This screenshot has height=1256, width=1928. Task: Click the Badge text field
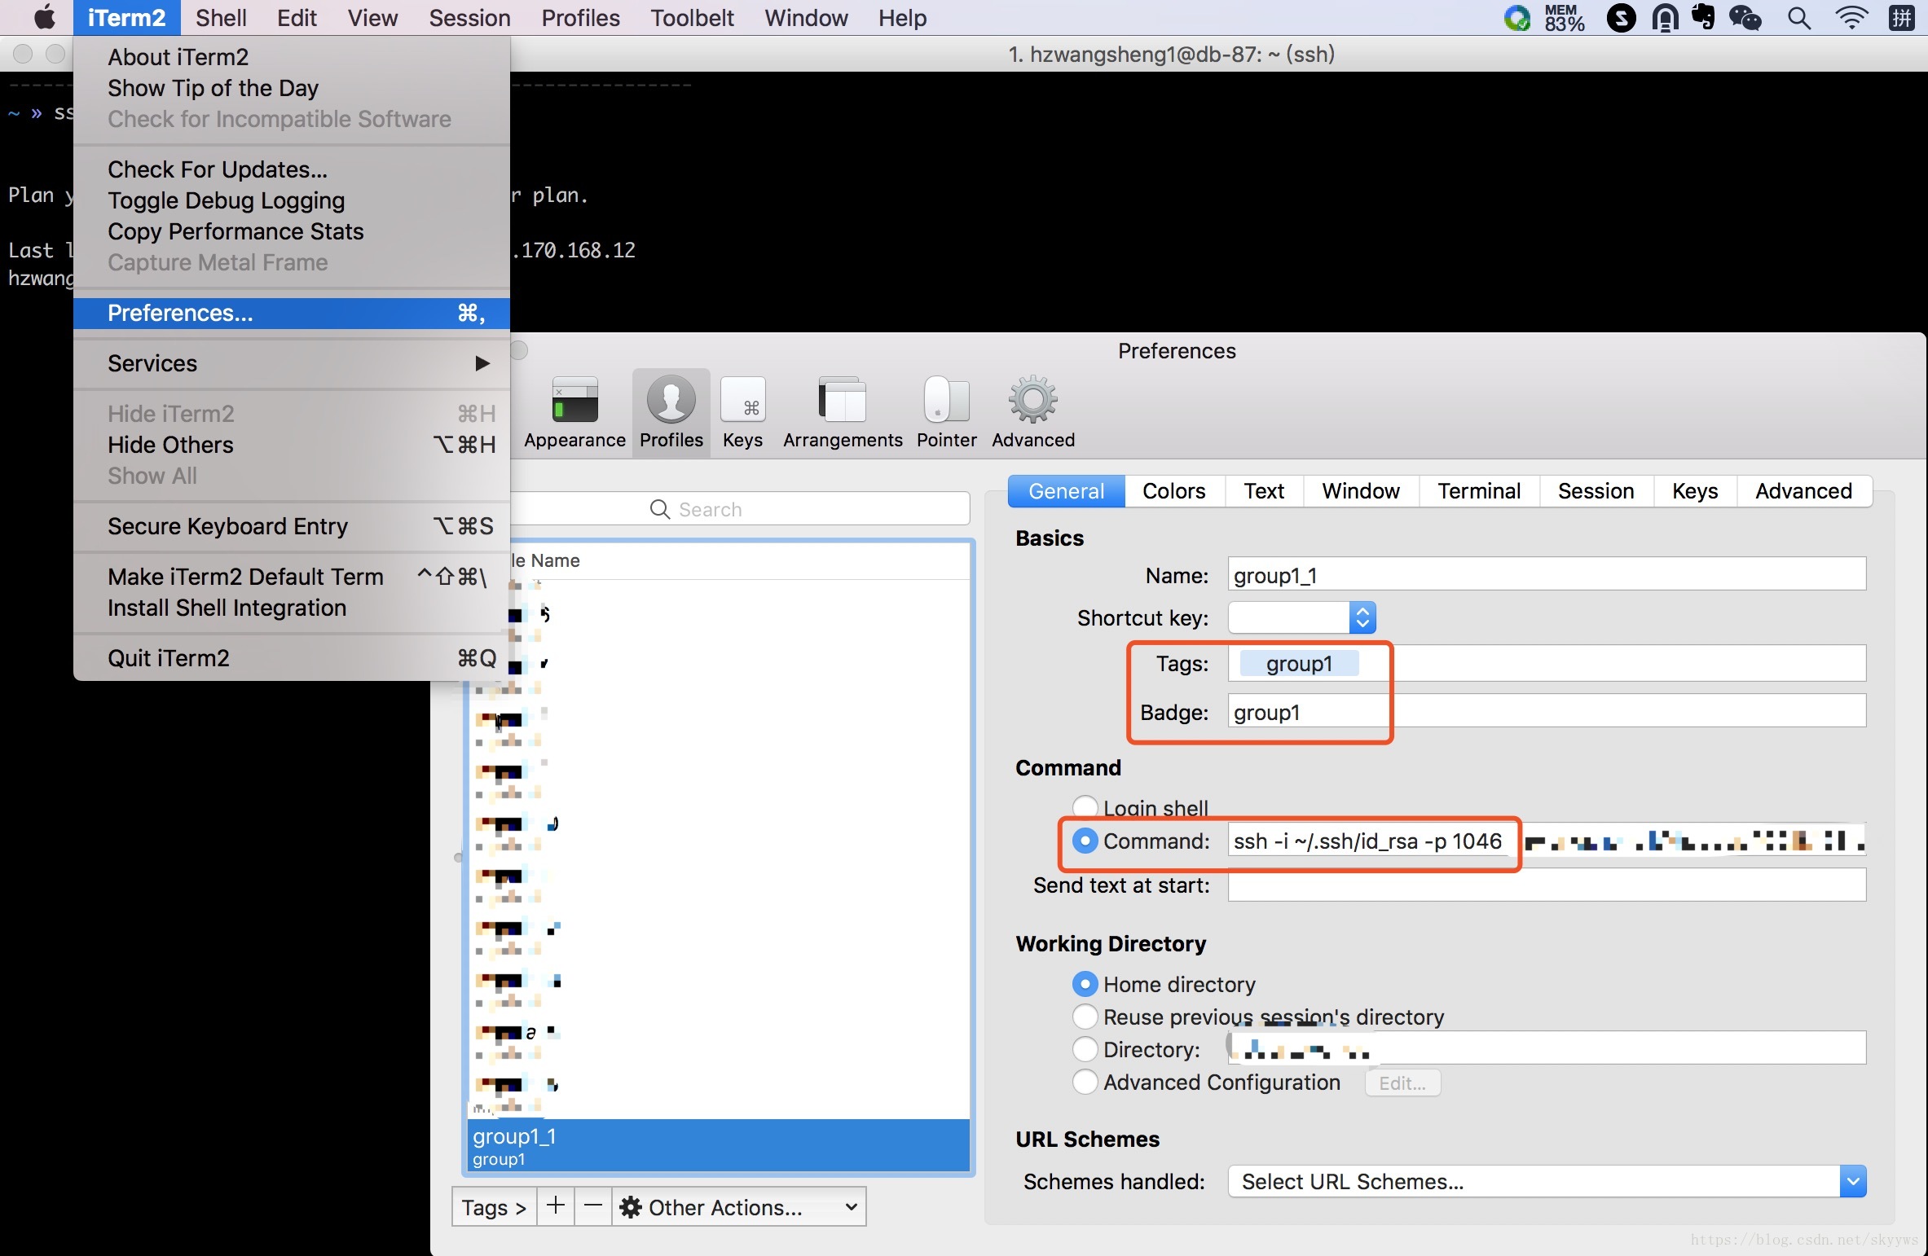click(1547, 712)
